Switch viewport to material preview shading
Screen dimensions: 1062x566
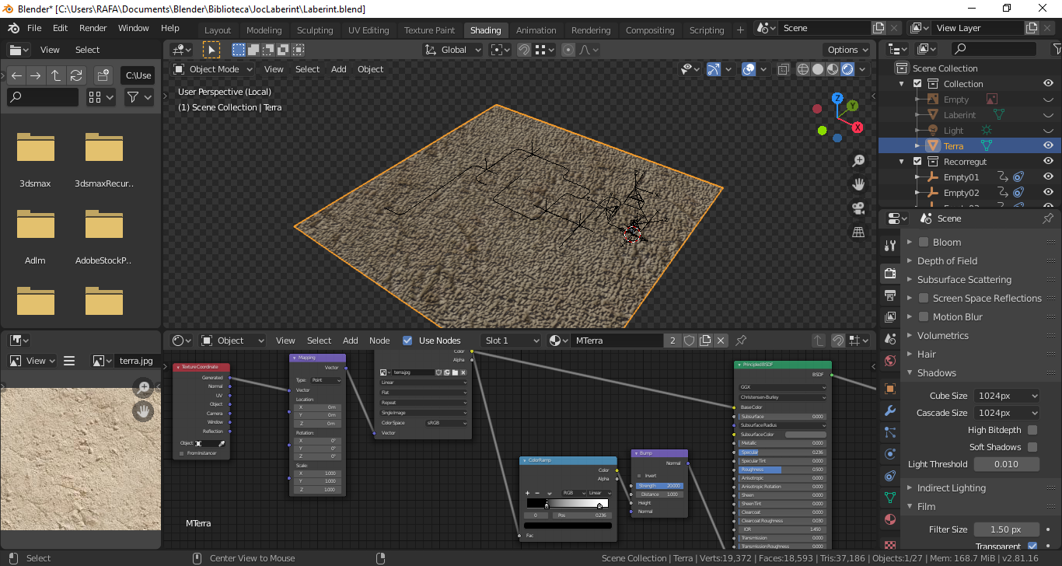833,69
